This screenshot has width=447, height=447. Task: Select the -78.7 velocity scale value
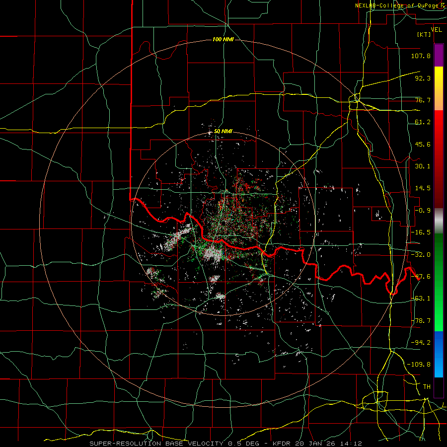tap(421, 321)
